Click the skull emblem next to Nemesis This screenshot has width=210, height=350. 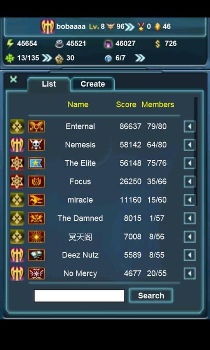(37, 145)
